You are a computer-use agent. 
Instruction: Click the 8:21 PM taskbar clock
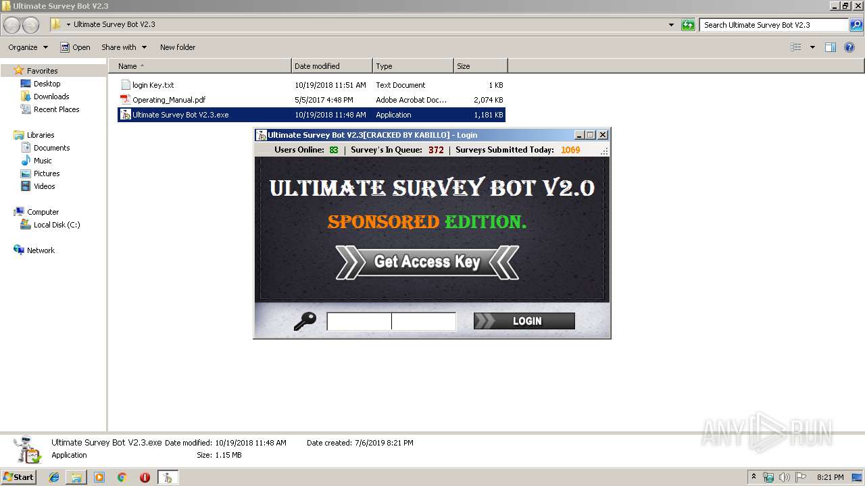pos(830,477)
